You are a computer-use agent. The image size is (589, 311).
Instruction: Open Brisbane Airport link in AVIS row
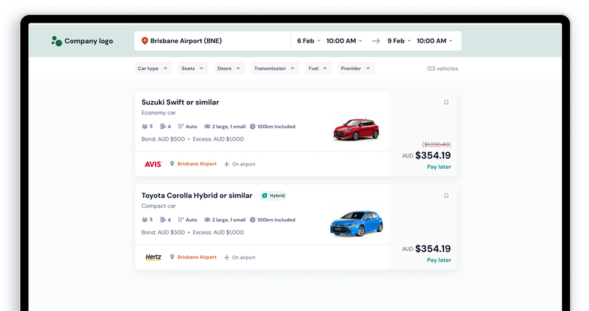(197, 164)
